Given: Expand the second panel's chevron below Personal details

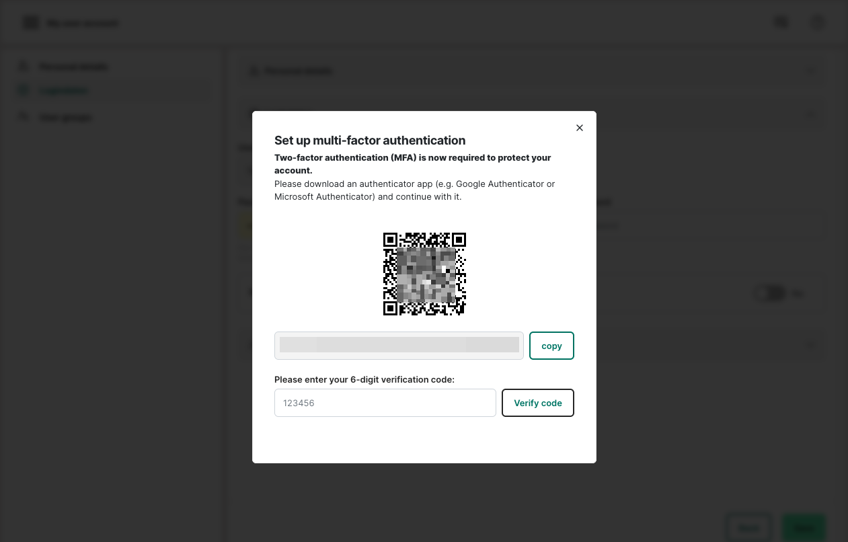Looking at the screenshot, I should point(811,115).
